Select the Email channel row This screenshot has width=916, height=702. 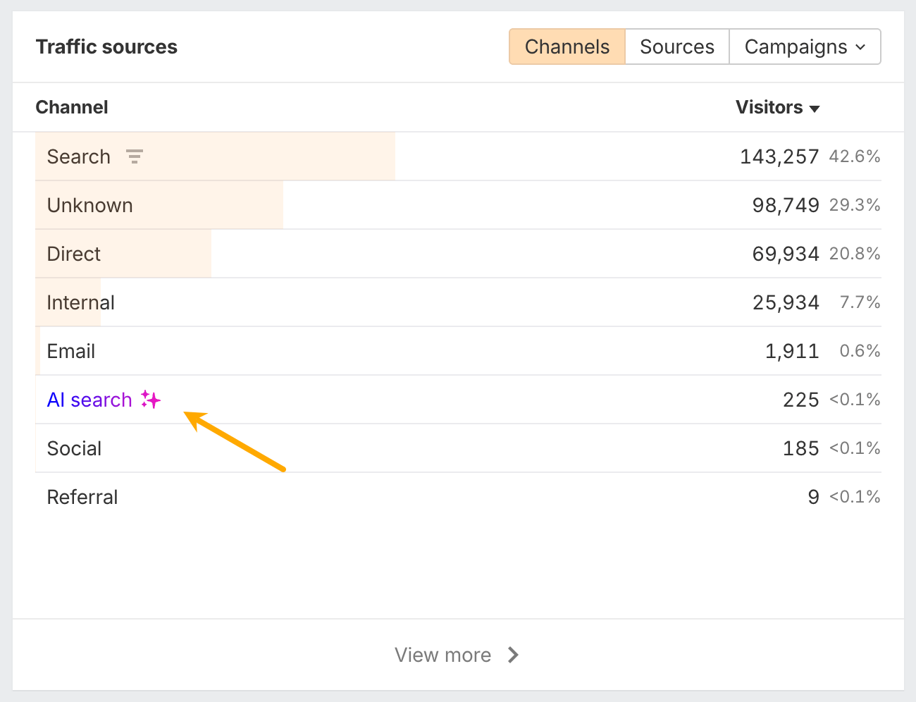(70, 351)
